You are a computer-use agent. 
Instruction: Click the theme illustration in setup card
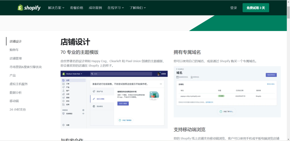154,96
